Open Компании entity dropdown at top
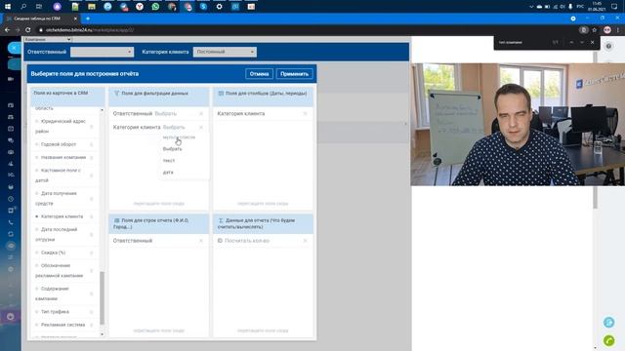The height and width of the screenshot is (351, 625). pyautogui.click(x=48, y=39)
